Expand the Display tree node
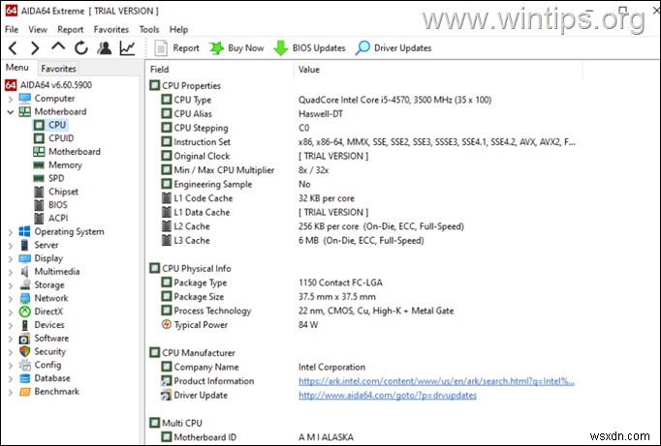661x446 pixels. click(x=11, y=259)
